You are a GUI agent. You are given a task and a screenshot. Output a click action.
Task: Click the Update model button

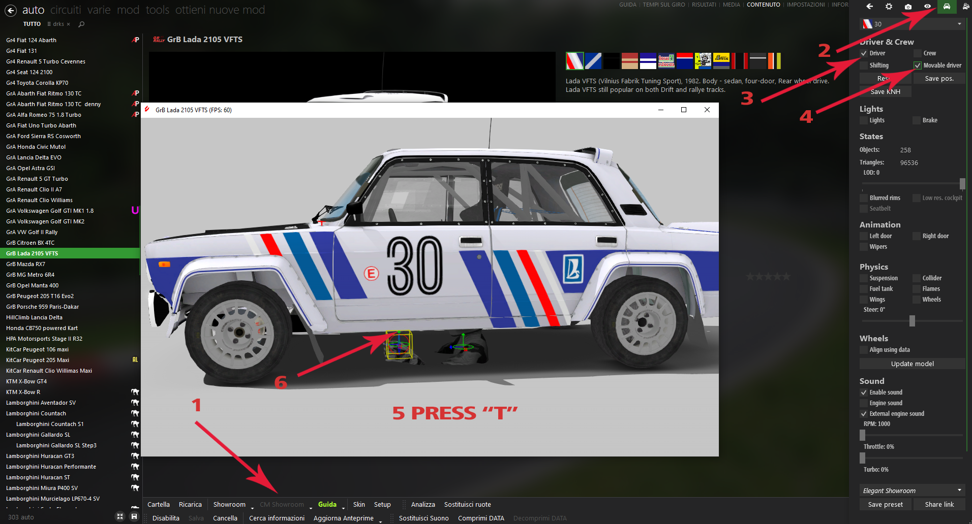912,364
